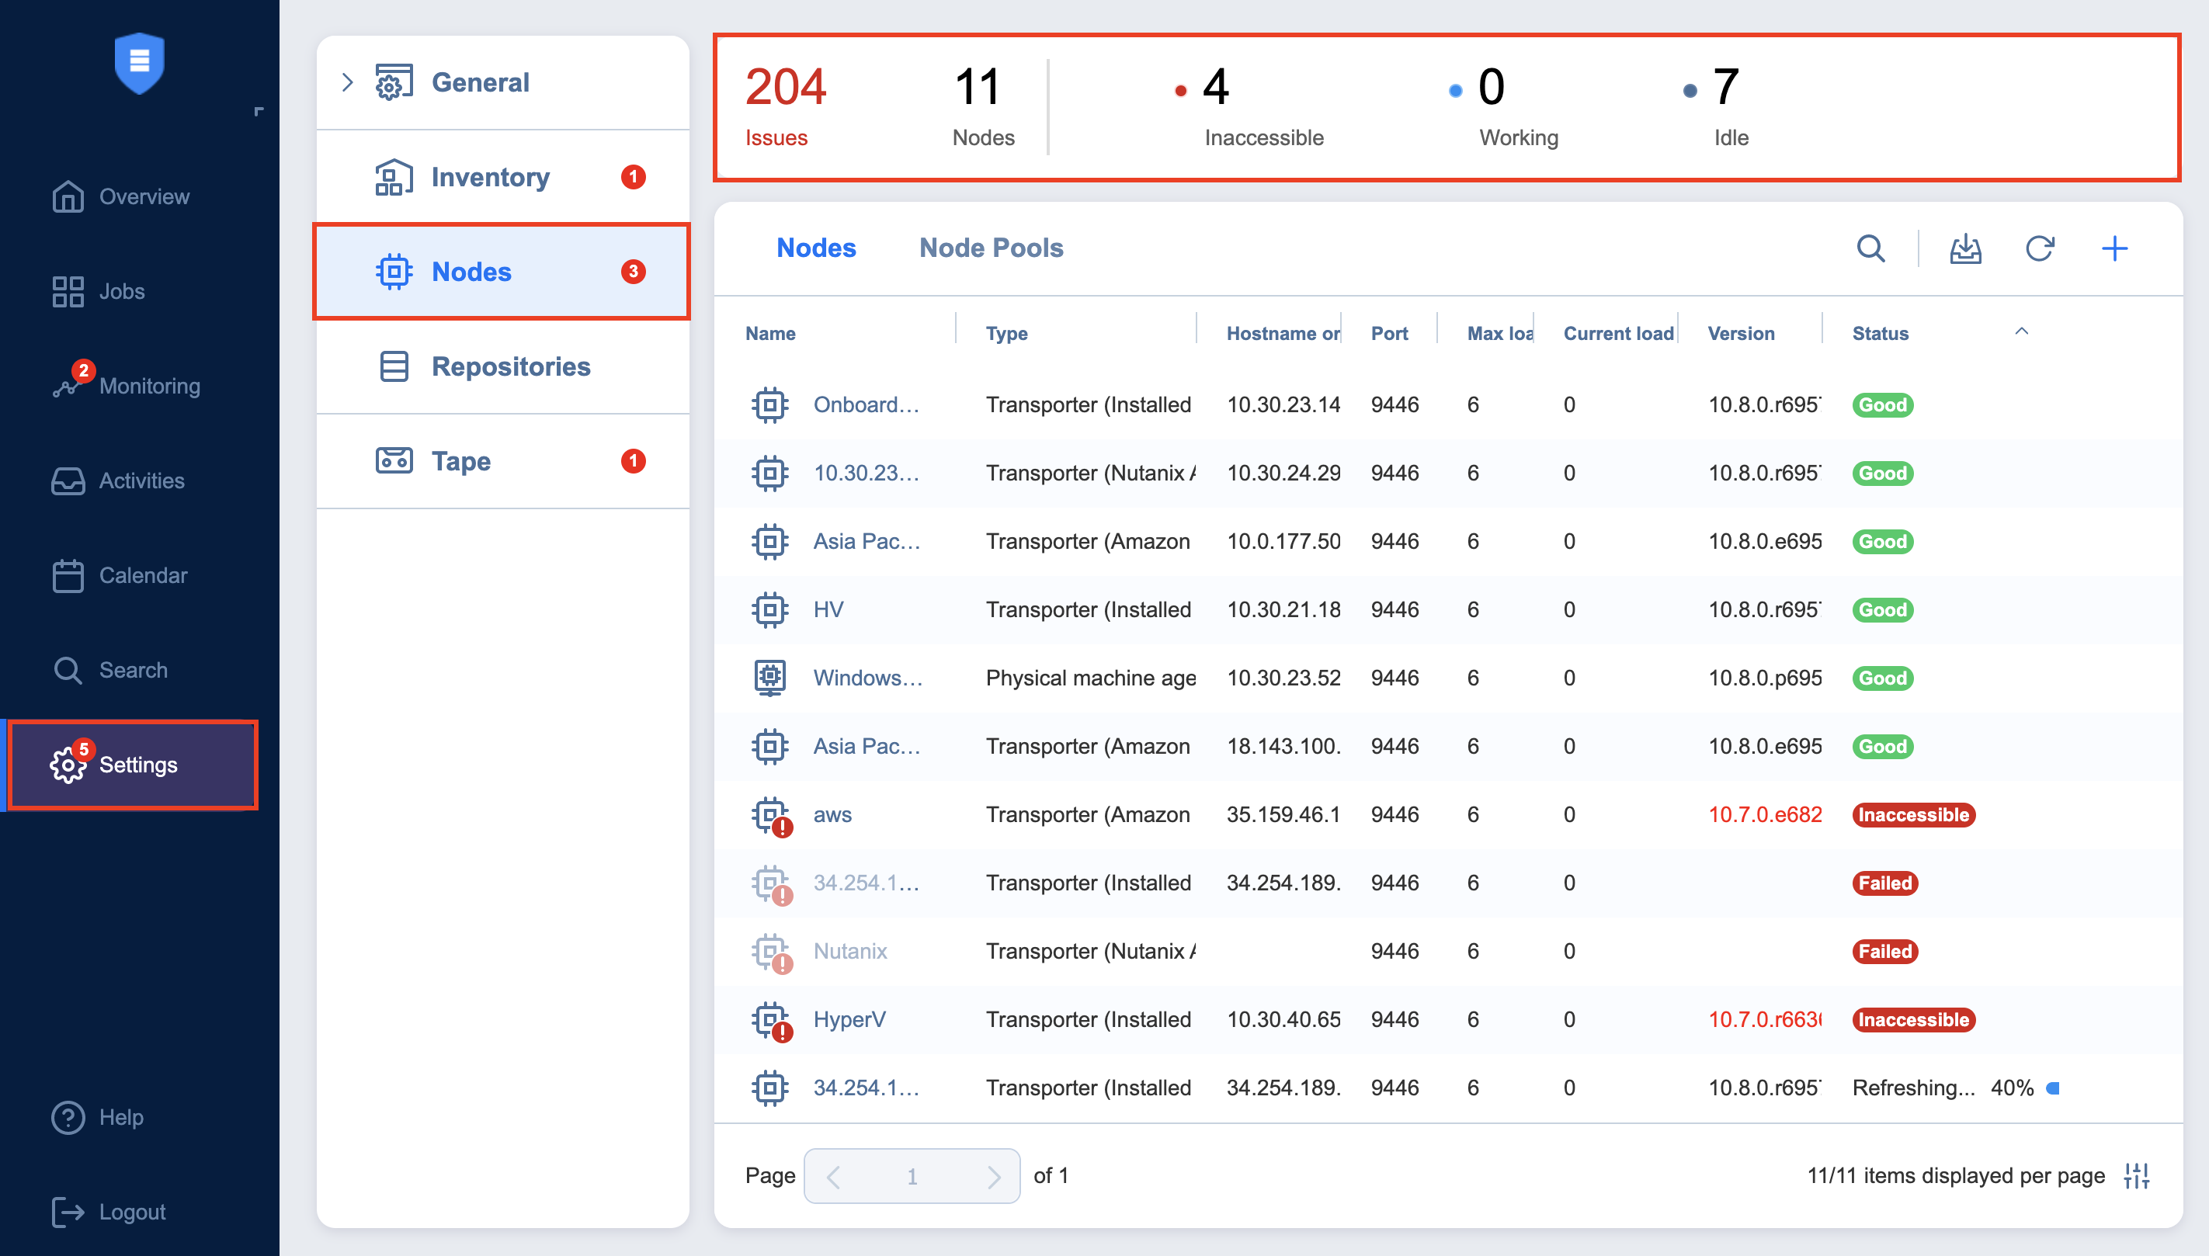Screen dimensions: 2209x1256
Task: Go to previous page arrow
Action: point(833,1176)
